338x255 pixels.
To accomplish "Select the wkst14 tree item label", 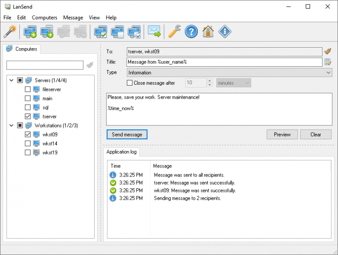I will tap(50, 143).
